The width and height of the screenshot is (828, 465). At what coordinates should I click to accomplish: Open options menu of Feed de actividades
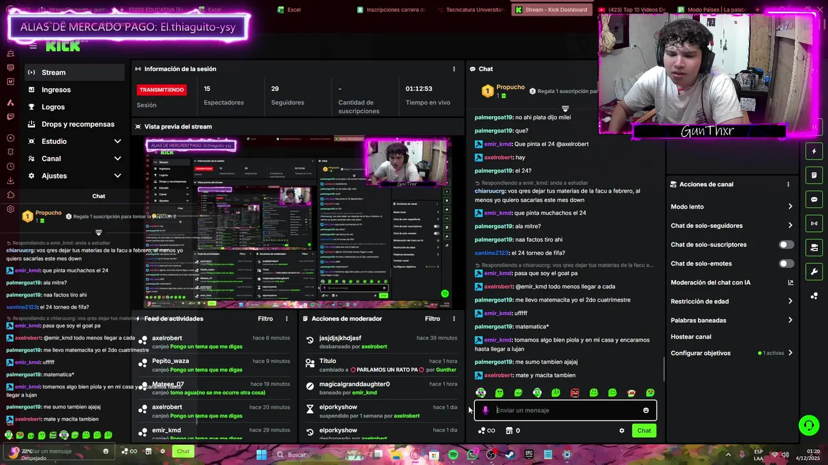287,318
